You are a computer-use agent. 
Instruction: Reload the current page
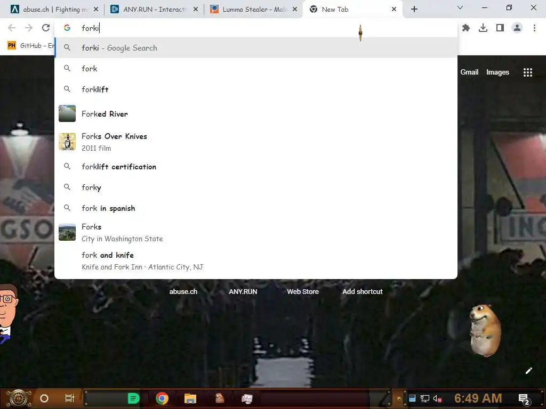(x=46, y=28)
